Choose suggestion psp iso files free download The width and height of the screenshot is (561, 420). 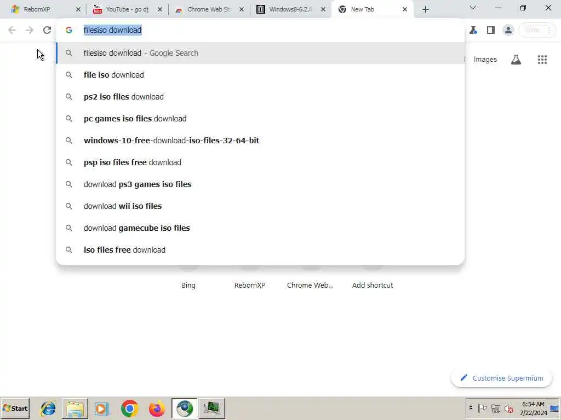[260, 162]
